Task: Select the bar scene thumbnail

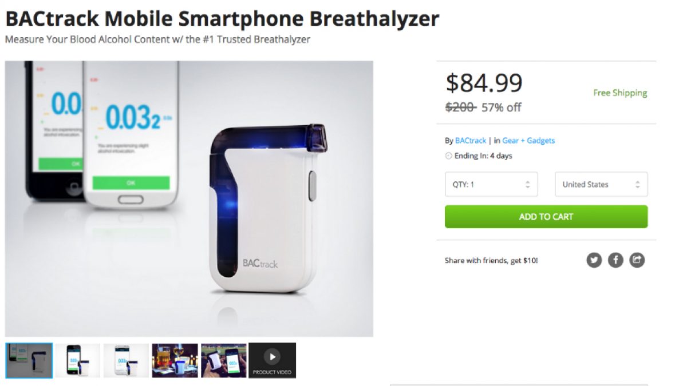Action: [x=175, y=360]
